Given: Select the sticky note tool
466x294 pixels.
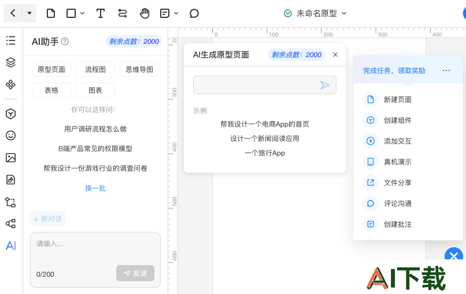Looking at the screenshot, I should 165,13.
